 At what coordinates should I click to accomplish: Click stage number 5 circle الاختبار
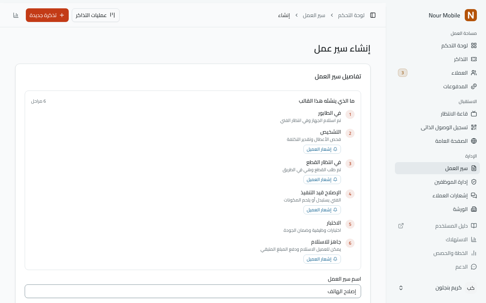coord(350,224)
